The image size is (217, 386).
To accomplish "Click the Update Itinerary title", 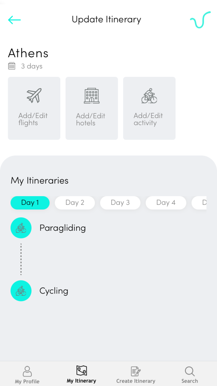I will 106,19.
